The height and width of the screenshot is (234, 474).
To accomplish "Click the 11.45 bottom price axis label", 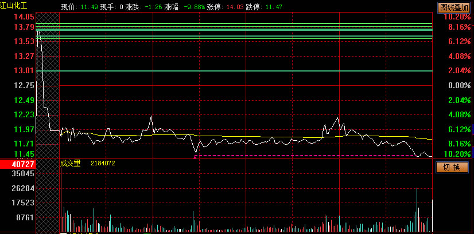I will (x=24, y=154).
